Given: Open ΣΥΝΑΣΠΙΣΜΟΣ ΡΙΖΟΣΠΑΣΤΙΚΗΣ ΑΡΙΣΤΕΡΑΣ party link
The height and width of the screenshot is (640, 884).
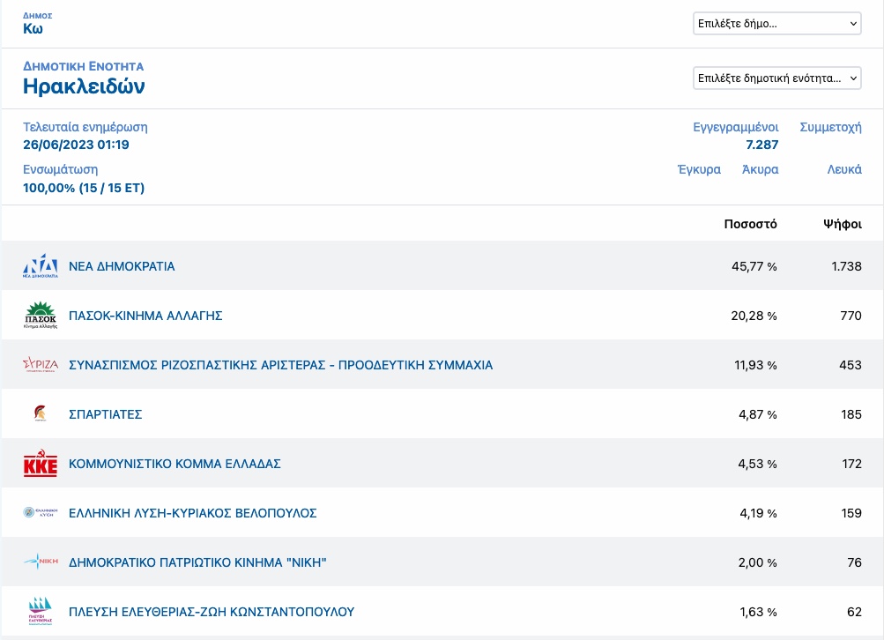Looking at the screenshot, I should pos(281,365).
